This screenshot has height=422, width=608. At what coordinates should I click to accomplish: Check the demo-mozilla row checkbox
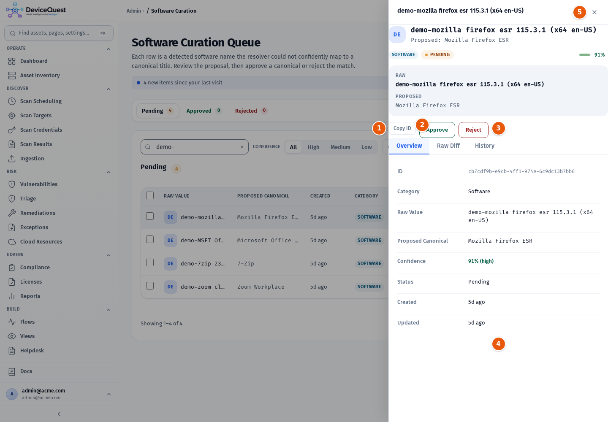150,216
